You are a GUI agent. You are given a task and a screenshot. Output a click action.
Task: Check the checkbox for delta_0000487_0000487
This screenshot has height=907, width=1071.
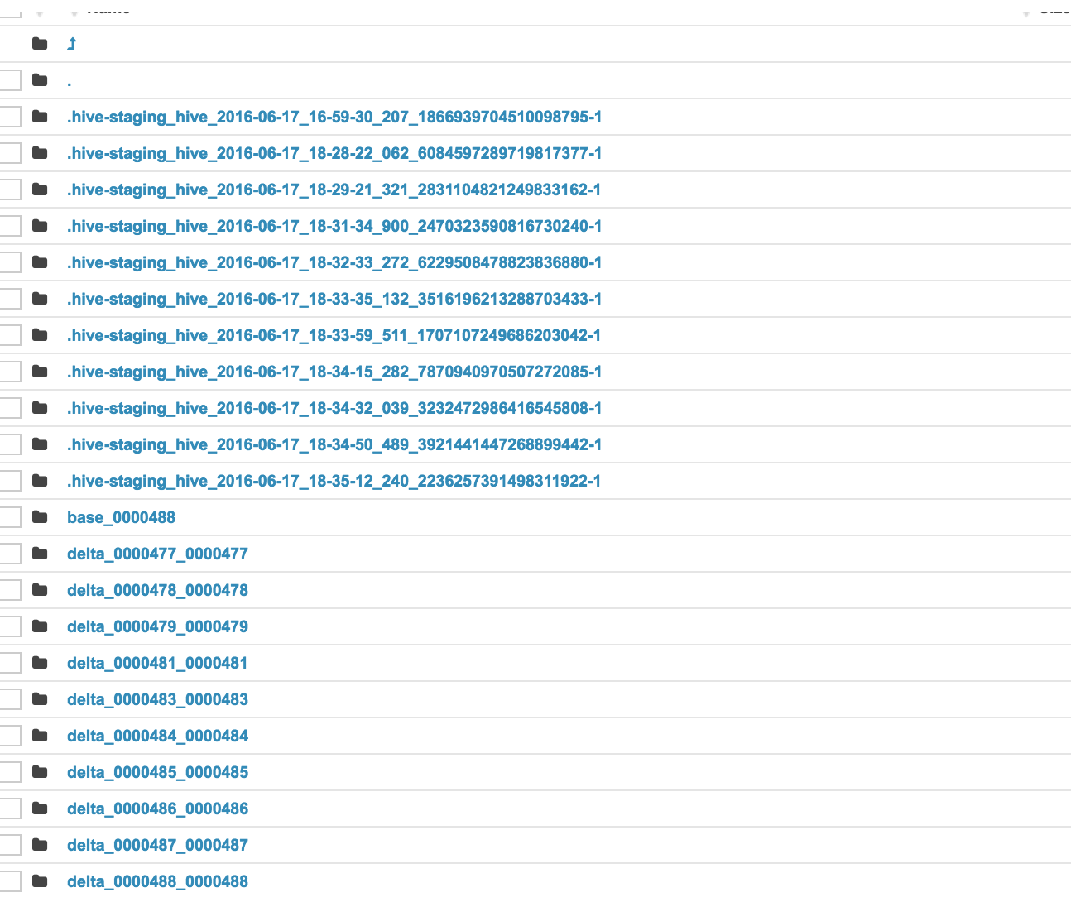10,844
